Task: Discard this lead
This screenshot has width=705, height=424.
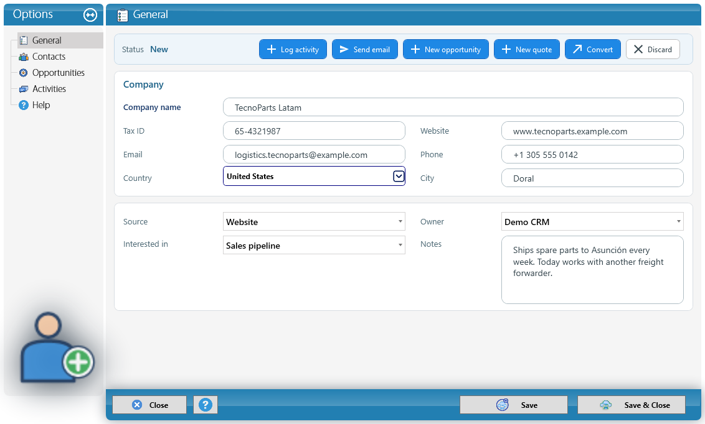Action: [x=653, y=49]
